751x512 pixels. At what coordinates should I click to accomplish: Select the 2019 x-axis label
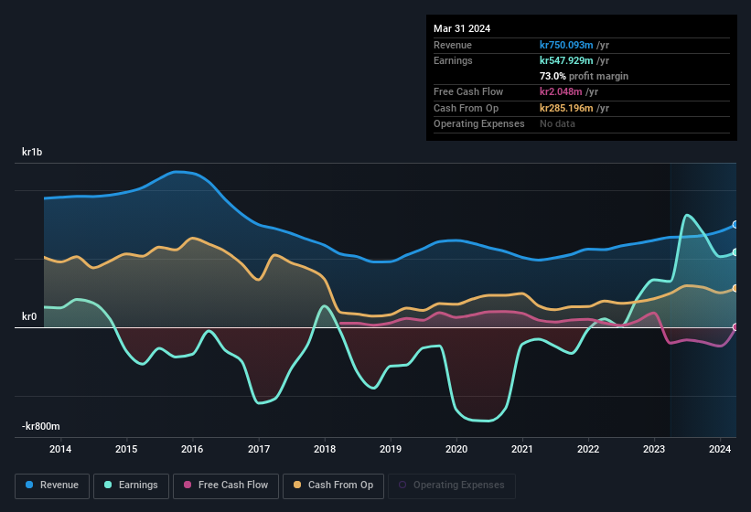click(x=391, y=449)
